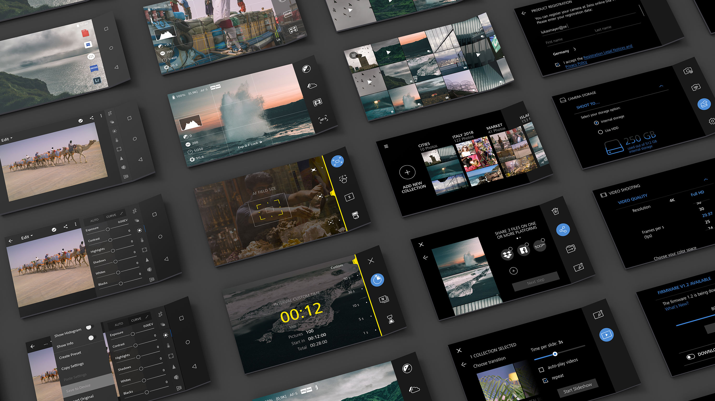Tap the cloud white balance icon beside the wave viewfinder
Screen dimensions: 715x401
(312, 85)
